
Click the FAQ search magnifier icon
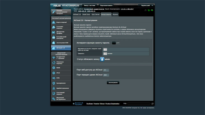(152, 104)
